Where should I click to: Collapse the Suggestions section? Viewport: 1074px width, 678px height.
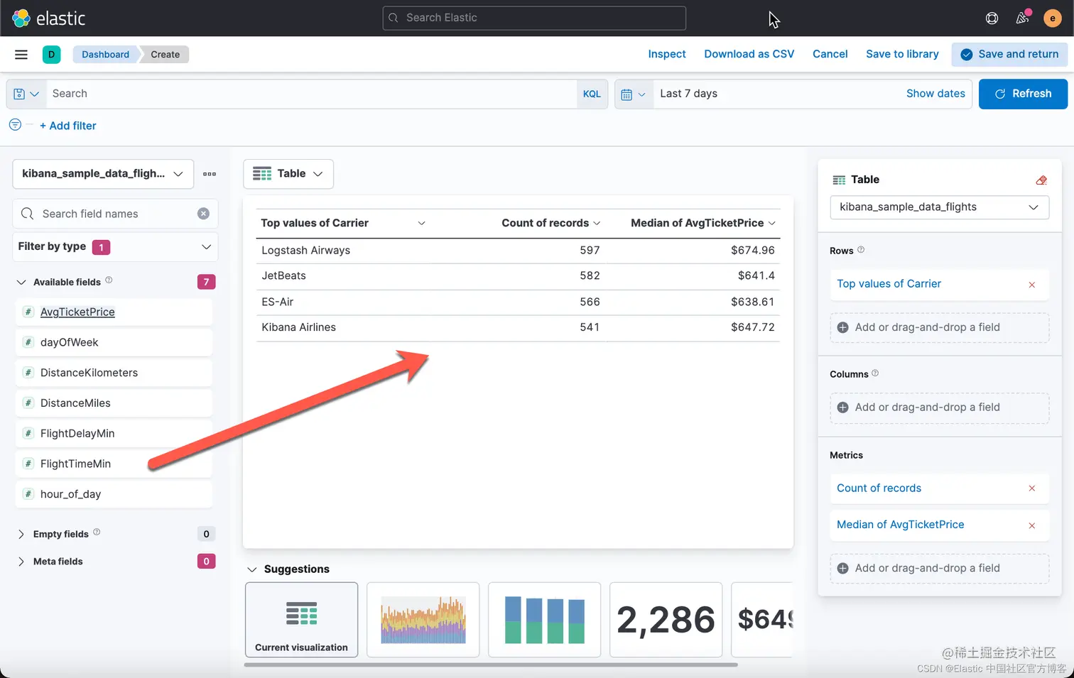(251, 569)
